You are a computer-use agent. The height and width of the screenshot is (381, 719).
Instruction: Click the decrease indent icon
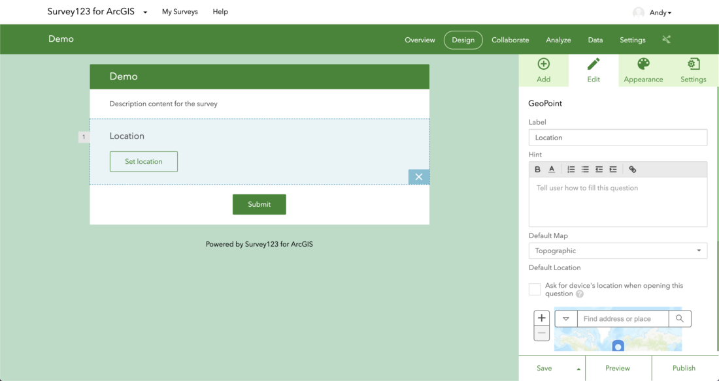[x=599, y=170]
